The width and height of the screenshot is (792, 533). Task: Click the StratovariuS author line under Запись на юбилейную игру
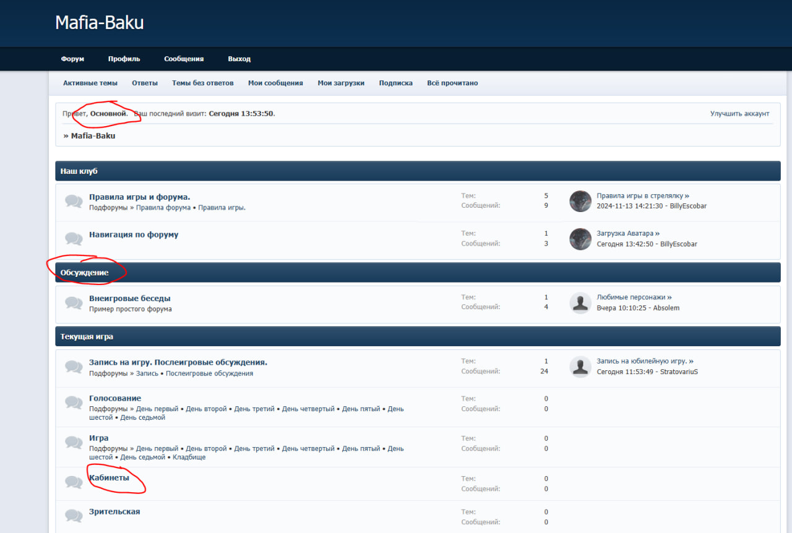[x=647, y=372]
